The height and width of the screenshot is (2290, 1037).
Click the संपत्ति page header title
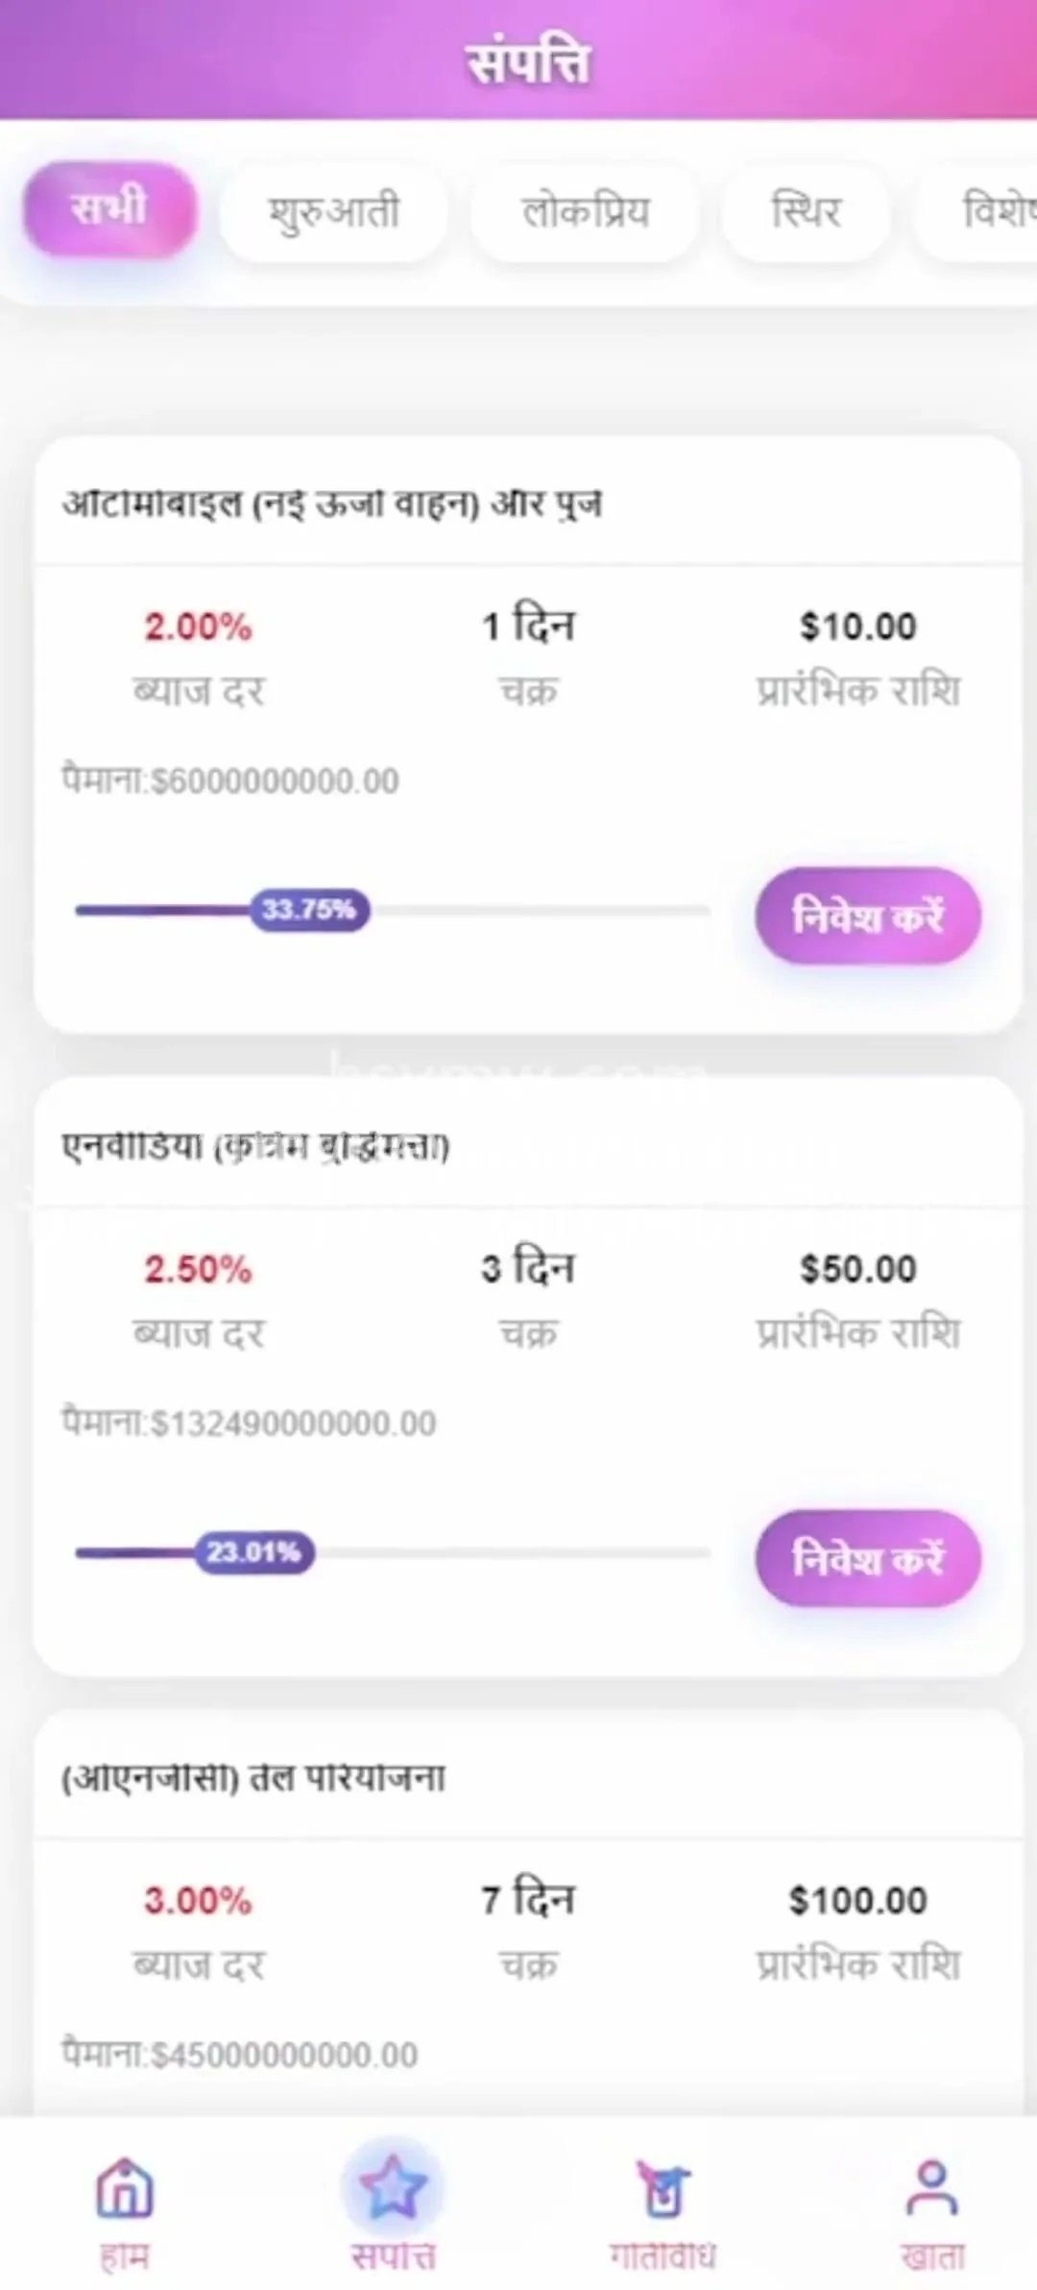pos(527,63)
